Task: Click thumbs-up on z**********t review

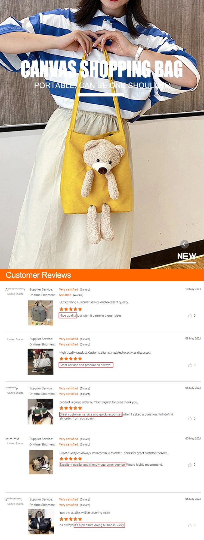Action: point(190,525)
